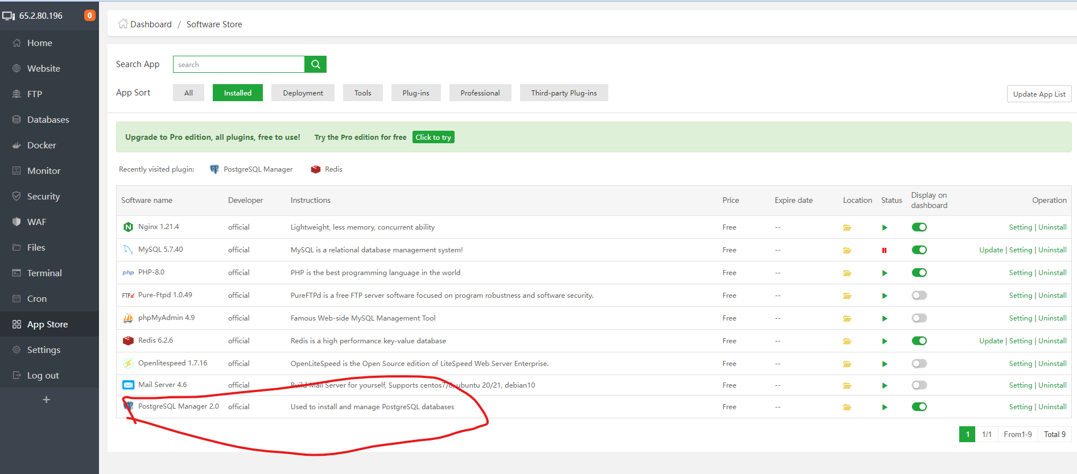
Task: Click Redis running status icon
Action: (885, 341)
